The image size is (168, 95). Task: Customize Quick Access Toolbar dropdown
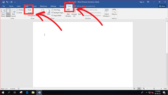15,2
